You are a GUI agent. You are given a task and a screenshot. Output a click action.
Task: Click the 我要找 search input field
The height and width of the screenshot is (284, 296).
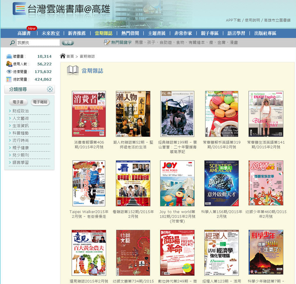pos(38,42)
